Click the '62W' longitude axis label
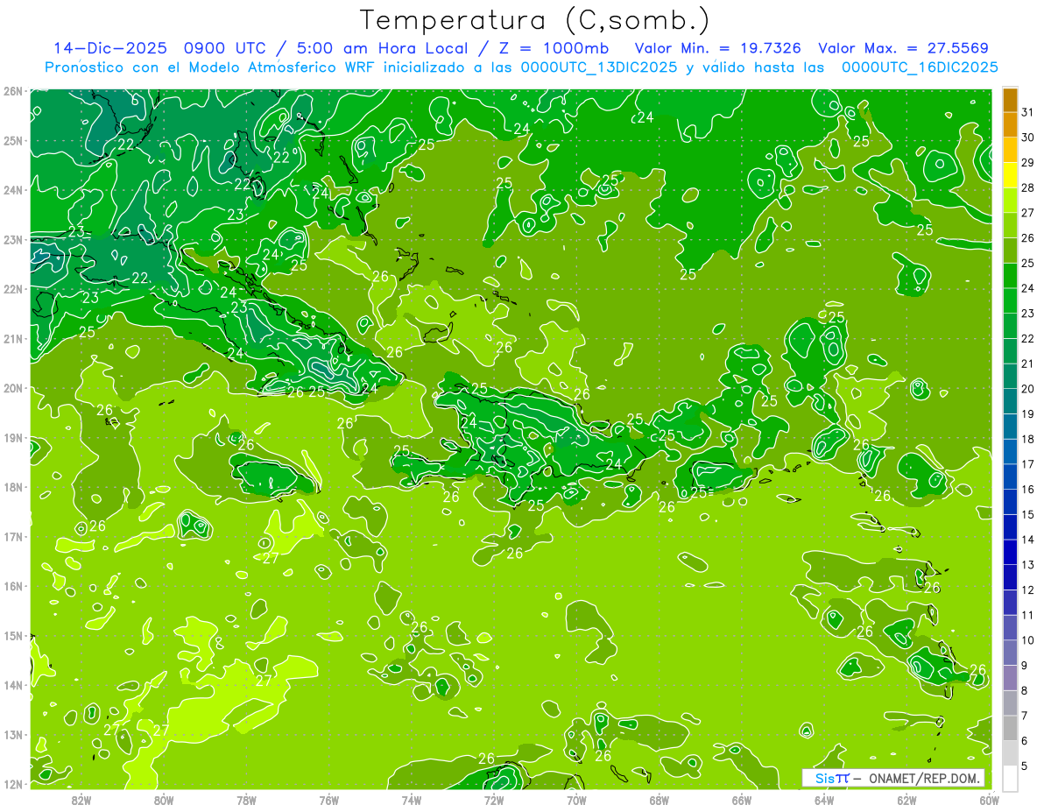Image resolution: width=1051 pixels, height=812 pixels. [x=906, y=800]
